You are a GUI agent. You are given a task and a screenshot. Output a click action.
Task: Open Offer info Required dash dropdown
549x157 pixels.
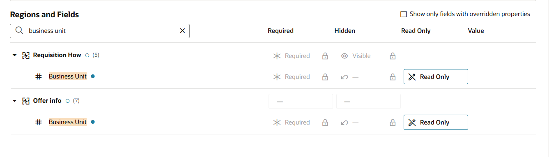click(x=301, y=102)
